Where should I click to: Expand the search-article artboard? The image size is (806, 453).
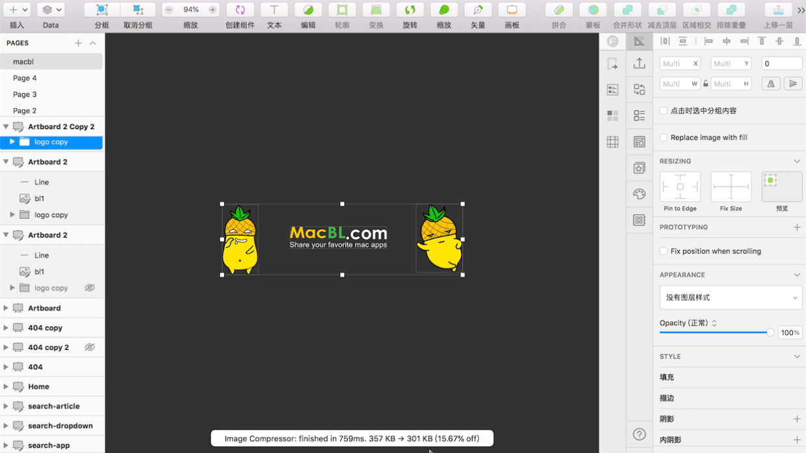(6, 406)
